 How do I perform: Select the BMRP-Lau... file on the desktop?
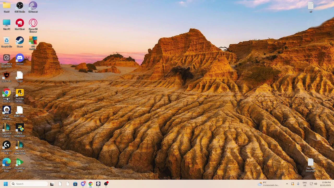click(20, 112)
